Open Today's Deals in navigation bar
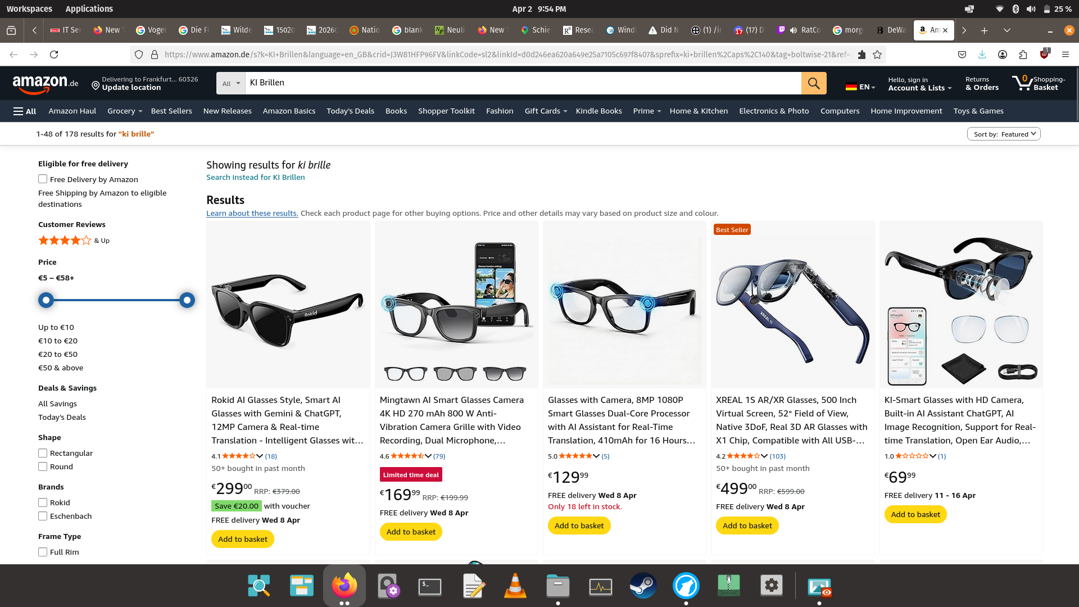Image resolution: width=1079 pixels, height=607 pixels. click(350, 111)
